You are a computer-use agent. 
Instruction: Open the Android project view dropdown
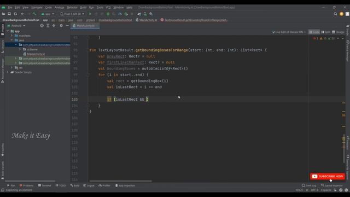tap(16, 26)
